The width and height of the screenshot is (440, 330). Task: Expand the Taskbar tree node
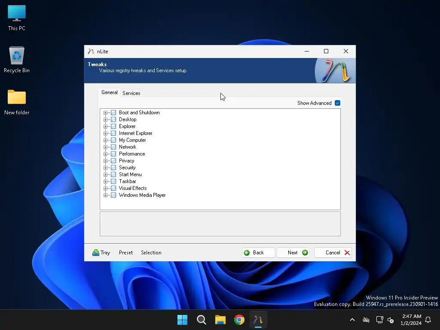[106, 182]
